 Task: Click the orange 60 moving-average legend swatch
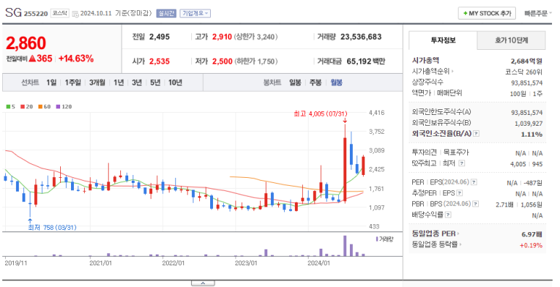pyautogui.click(x=41, y=106)
